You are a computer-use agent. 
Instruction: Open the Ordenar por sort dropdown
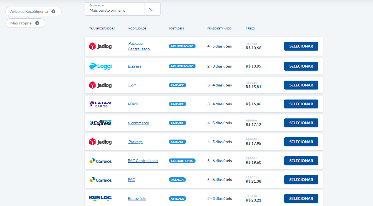click(x=115, y=9)
